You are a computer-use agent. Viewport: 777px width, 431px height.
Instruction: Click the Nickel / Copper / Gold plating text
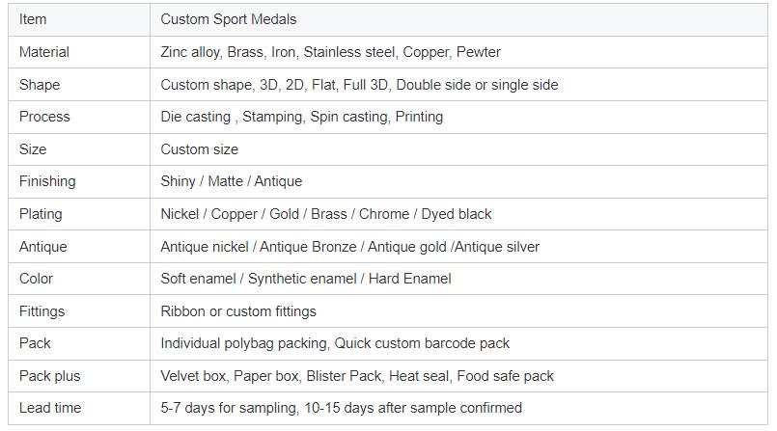pyautogui.click(x=325, y=214)
